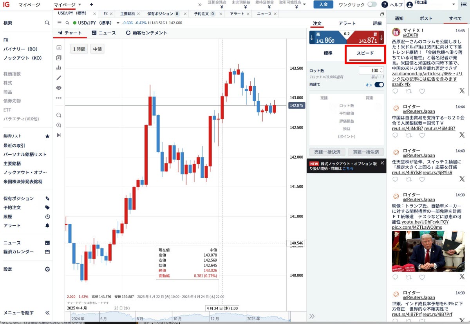Image resolution: width=470 pixels, height=324 pixels.
Task: Select the 標準 order mode tab
Action: click(328, 53)
